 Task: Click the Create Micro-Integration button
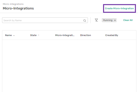point(119,8)
